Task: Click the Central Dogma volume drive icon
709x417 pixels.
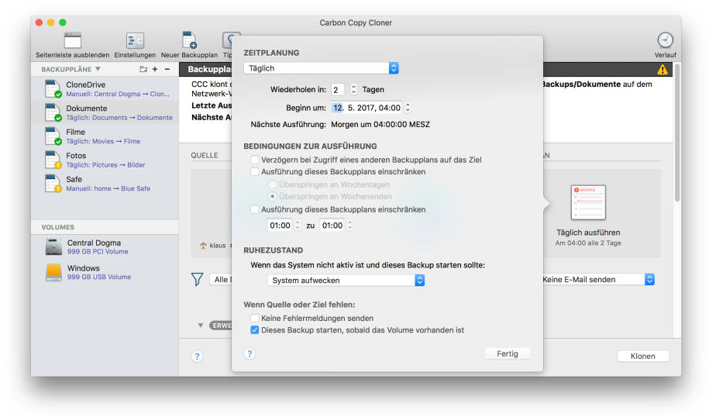Action: [x=53, y=247]
